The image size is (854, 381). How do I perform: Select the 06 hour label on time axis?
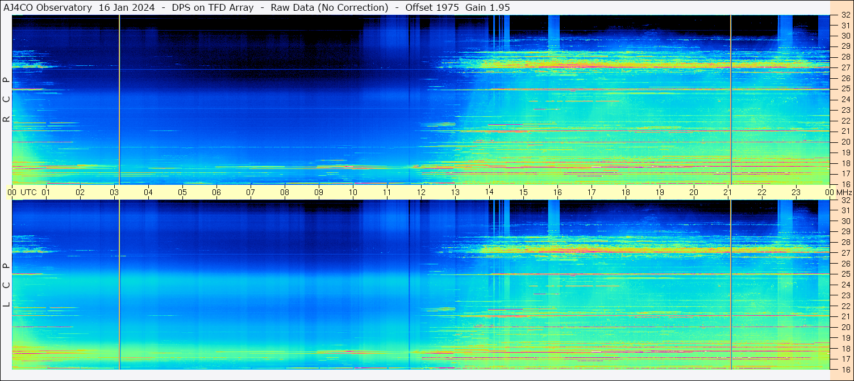click(216, 192)
